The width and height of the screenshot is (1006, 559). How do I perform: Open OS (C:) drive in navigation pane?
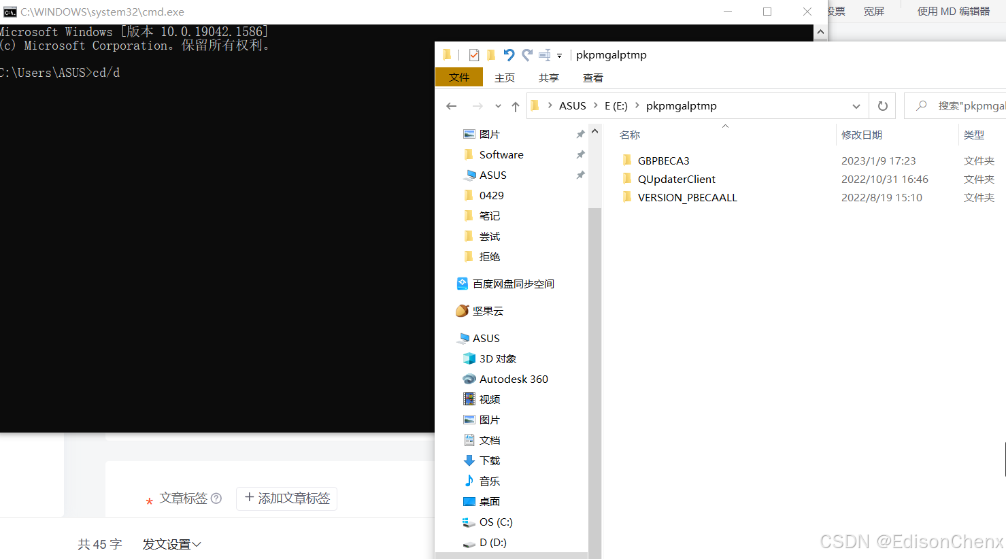[x=496, y=522]
